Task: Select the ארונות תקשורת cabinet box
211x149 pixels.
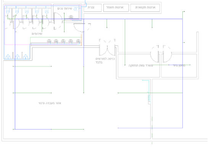Action: (145, 8)
